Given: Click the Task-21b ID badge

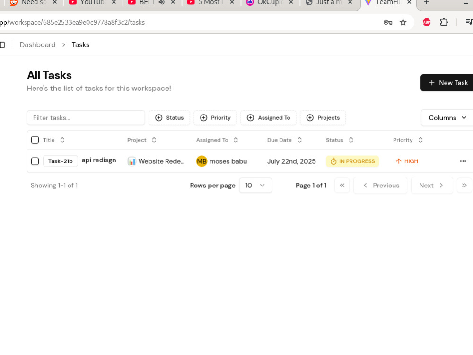Looking at the screenshot, I should (x=61, y=161).
